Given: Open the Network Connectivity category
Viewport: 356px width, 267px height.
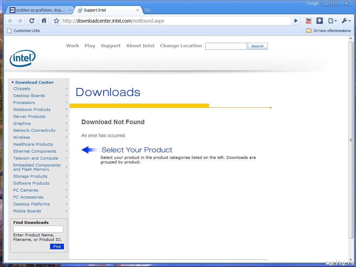Looking at the screenshot, I should [34, 130].
